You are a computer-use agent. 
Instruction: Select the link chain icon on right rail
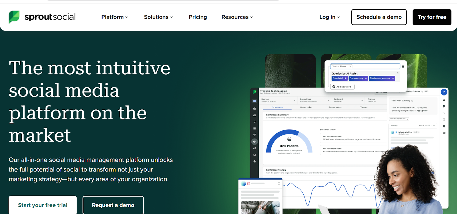click(444, 113)
